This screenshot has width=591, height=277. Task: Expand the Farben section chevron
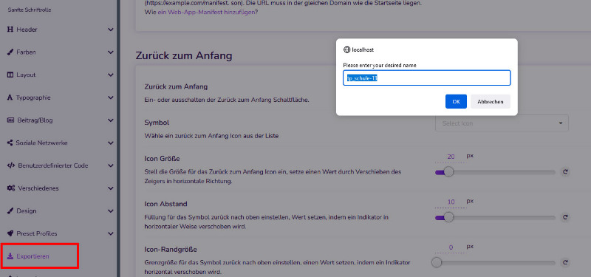[x=110, y=52]
